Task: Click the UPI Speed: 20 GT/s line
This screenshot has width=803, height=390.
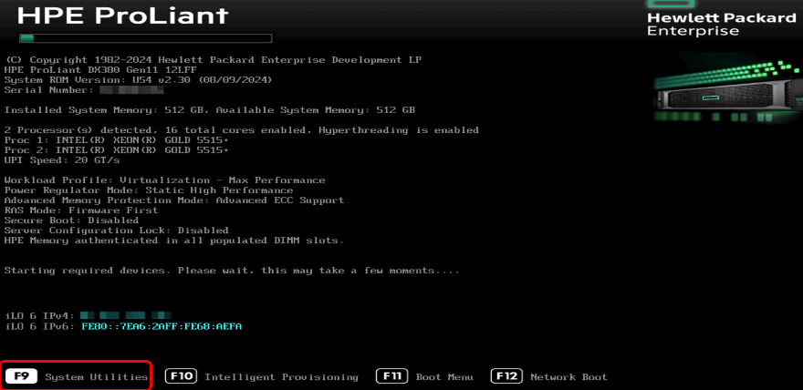Action: coord(61,160)
